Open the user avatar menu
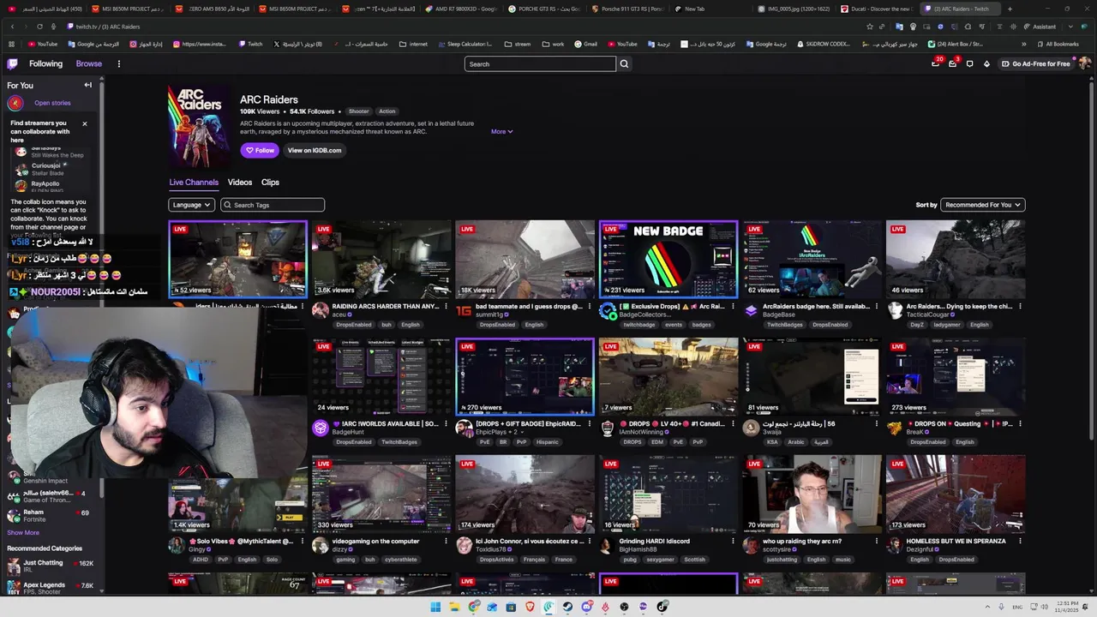1097x617 pixels. [1085, 63]
